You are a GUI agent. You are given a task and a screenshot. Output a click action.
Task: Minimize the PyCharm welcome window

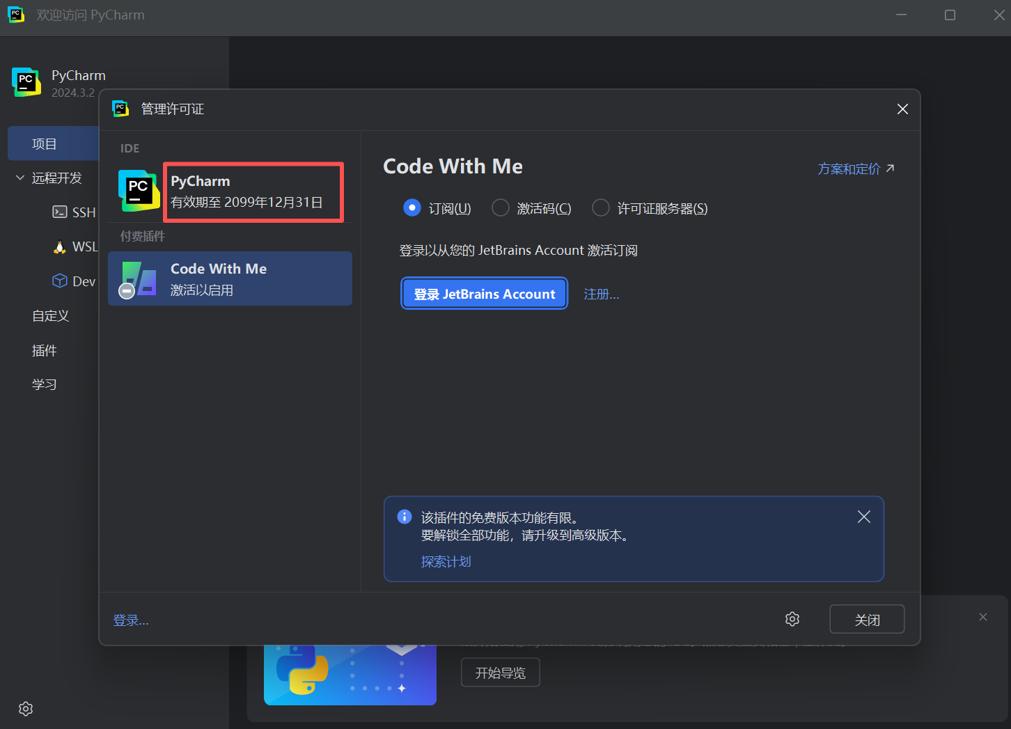(901, 15)
